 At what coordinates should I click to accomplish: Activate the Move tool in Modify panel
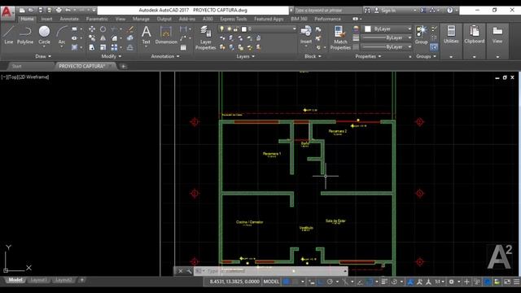[x=92, y=29]
